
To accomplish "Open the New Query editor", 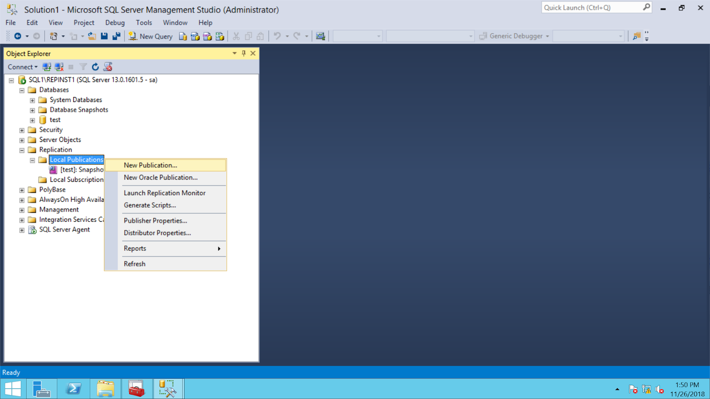I will click(150, 36).
